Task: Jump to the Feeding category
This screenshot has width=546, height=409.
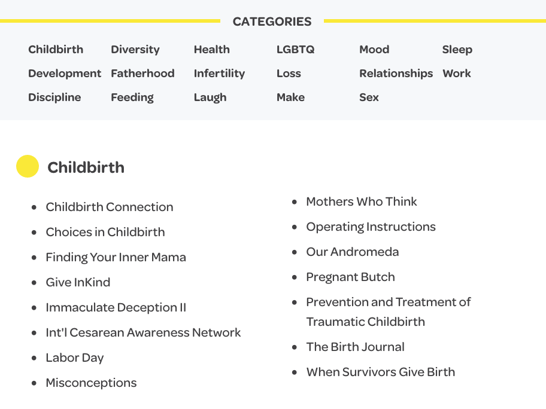Action: [132, 97]
